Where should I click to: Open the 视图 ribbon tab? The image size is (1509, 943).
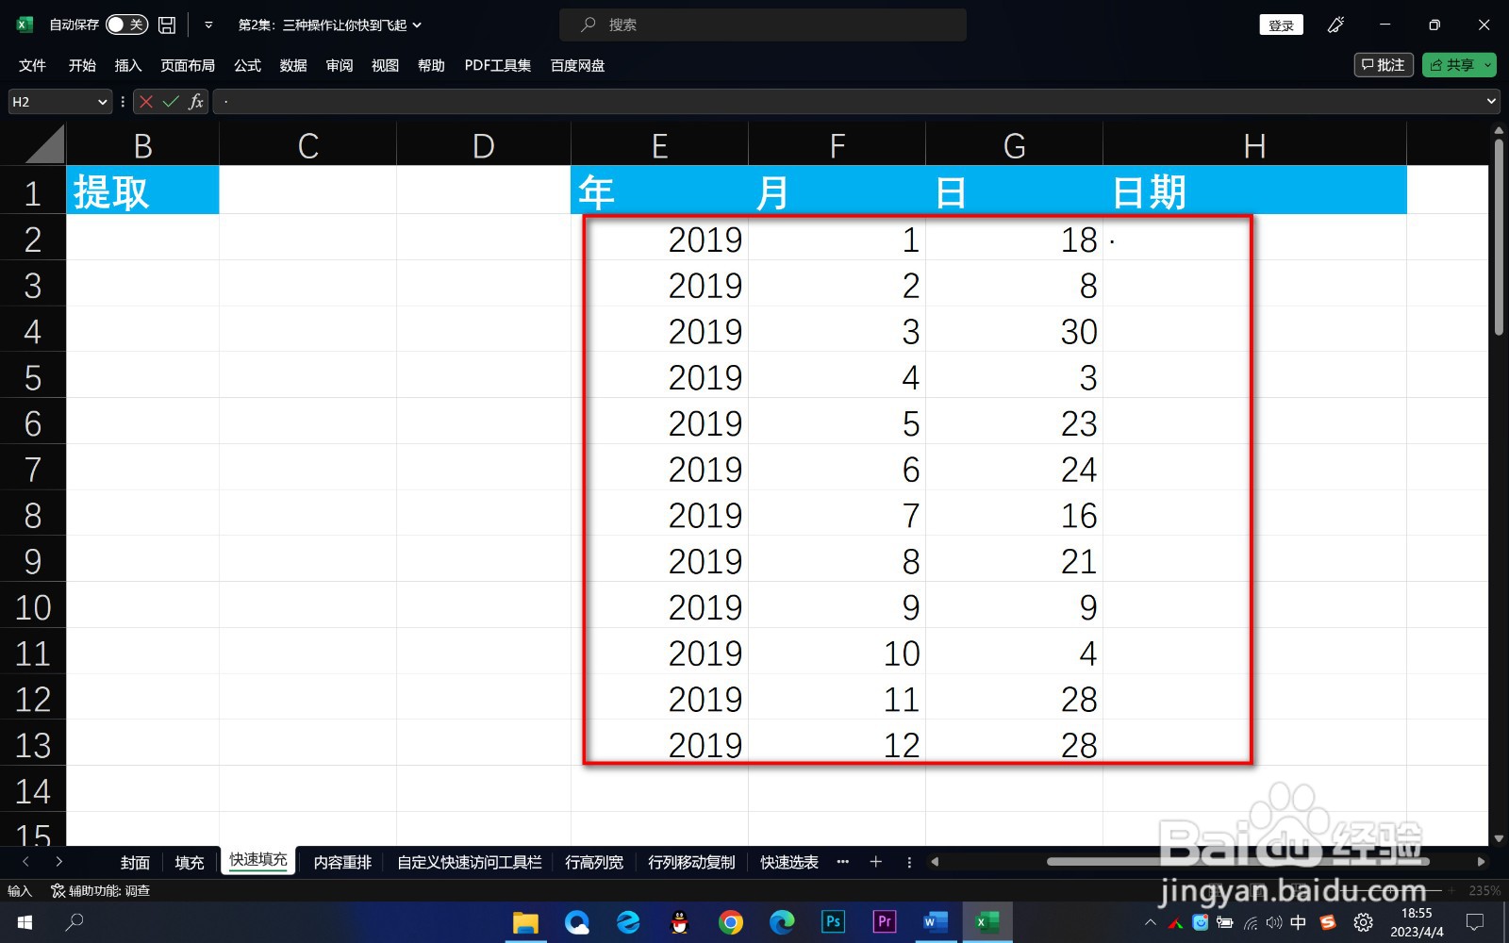[385, 65]
